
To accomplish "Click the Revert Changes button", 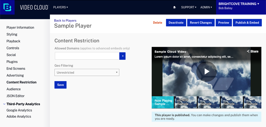I will pyautogui.click(x=201, y=22).
